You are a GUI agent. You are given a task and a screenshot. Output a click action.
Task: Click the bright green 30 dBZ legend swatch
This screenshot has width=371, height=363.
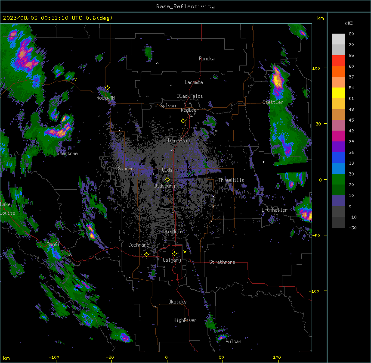pos(338,179)
